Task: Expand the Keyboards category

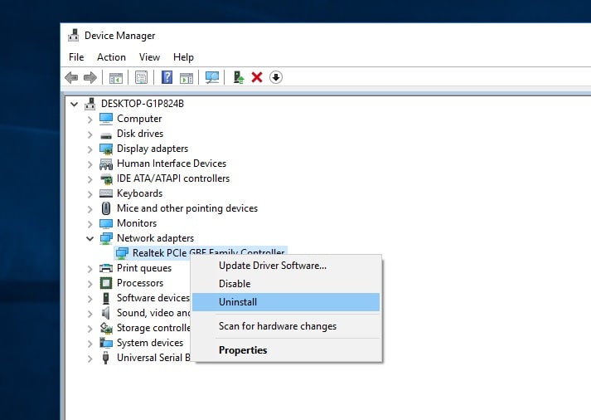Action: (x=90, y=194)
